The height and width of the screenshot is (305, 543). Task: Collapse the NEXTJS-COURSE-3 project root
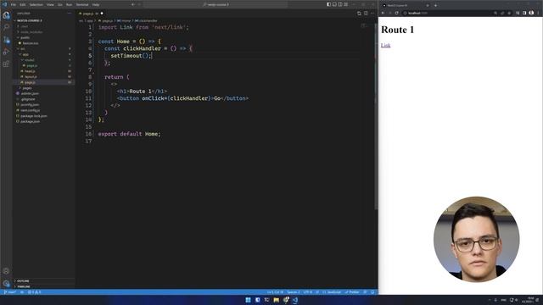44,20
